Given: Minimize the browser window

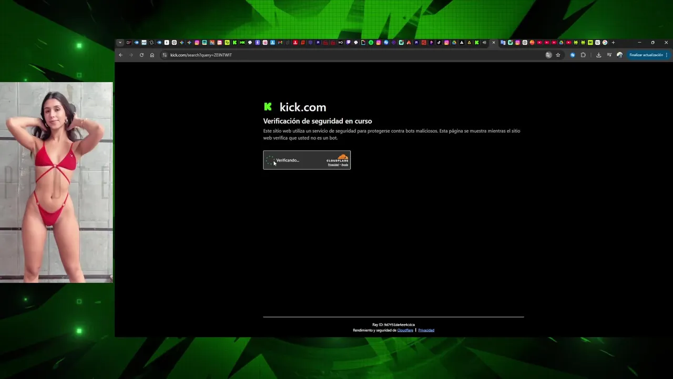Looking at the screenshot, I should [x=639, y=43].
